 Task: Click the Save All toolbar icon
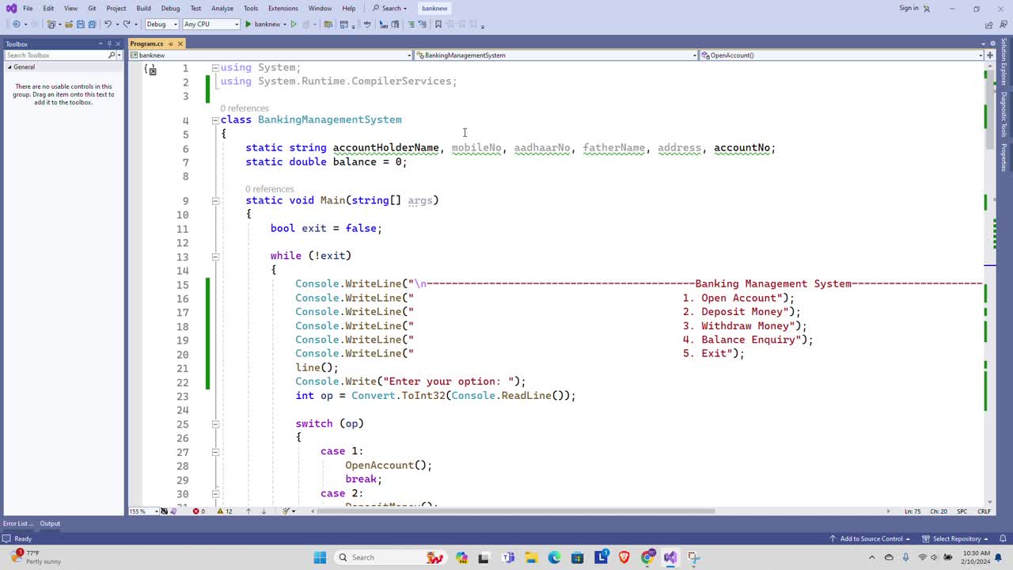tap(93, 25)
